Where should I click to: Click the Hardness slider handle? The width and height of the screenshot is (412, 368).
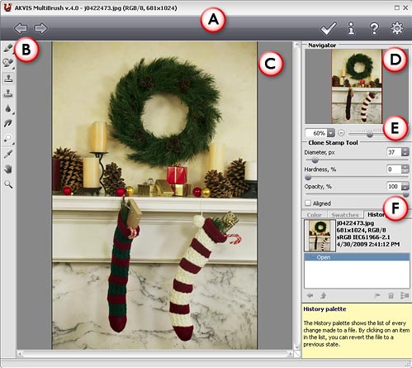click(x=308, y=178)
